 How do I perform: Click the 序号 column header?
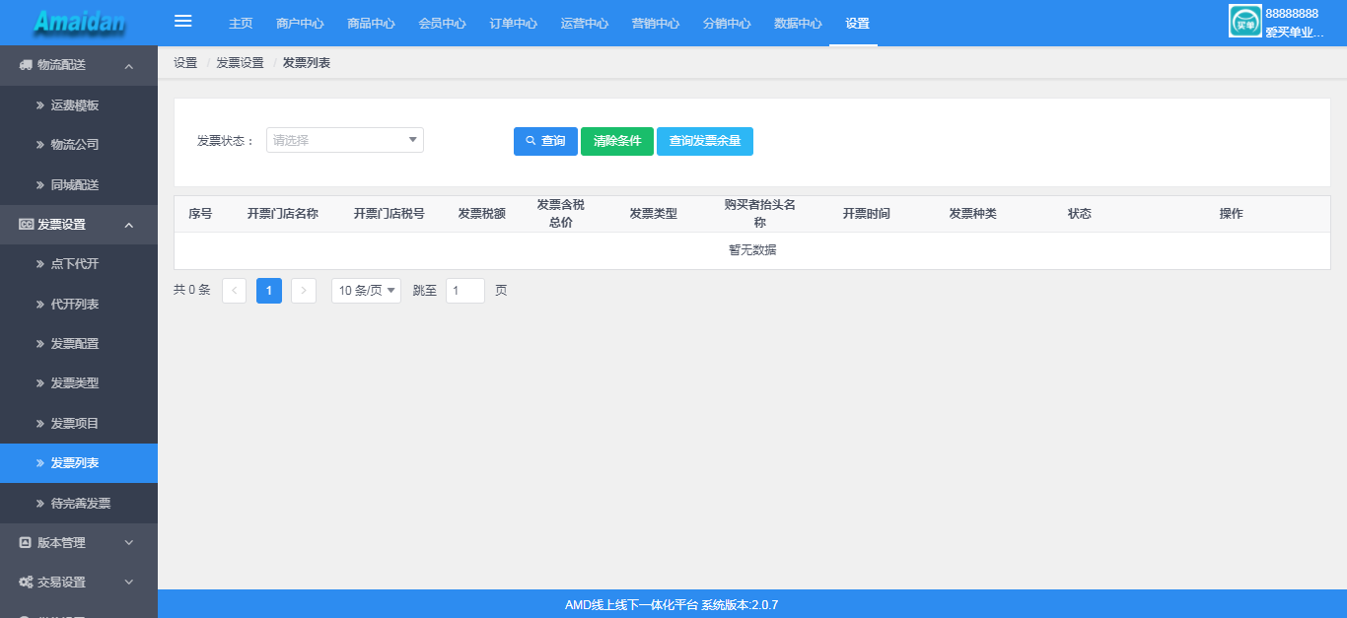[200, 214]
